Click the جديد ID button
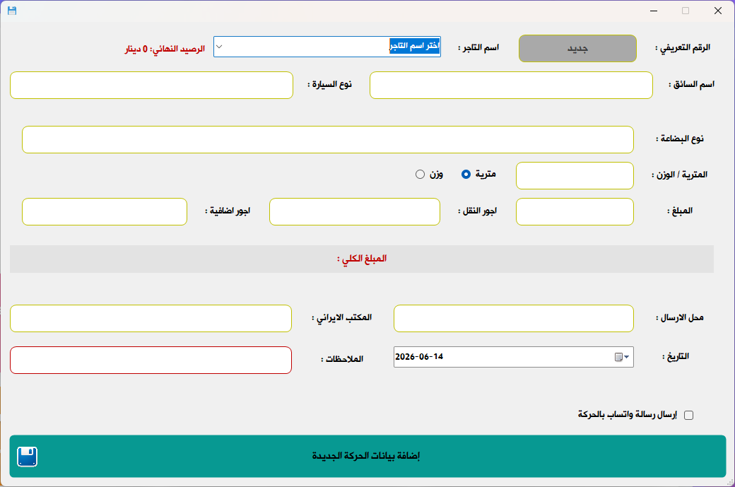The height and width of the screenshot is (487, 735). 577,48
